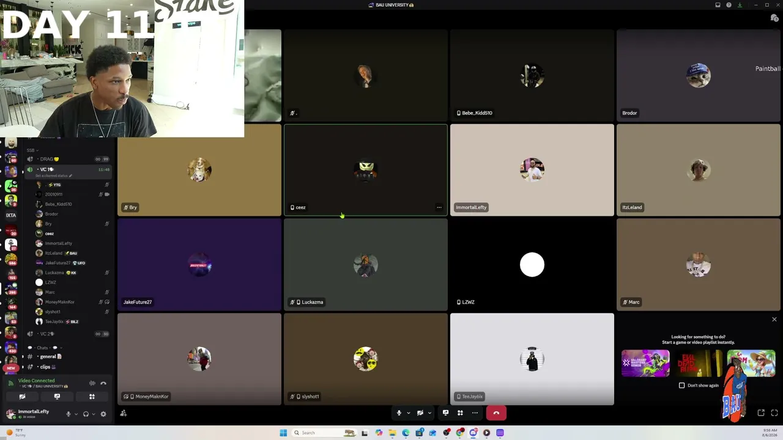Disconnect via voice panel phone icon
Screen dimensions: 783x440
click(x=103, y=383)
